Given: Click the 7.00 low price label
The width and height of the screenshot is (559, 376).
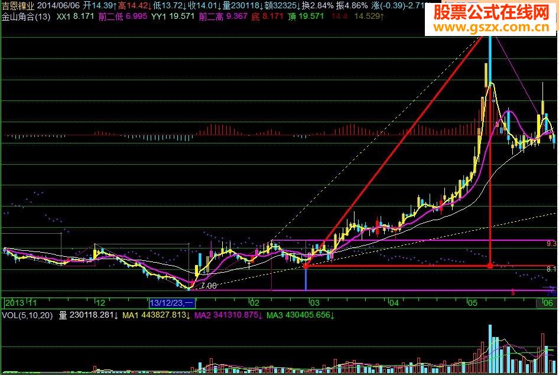Looking at the screenshot, I should [208, 286].
